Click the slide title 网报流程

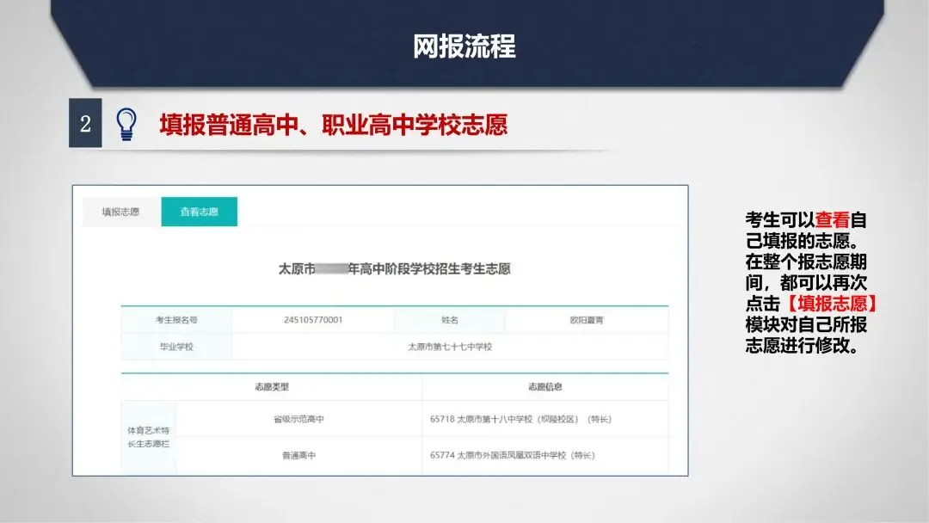tap(464, 46)
